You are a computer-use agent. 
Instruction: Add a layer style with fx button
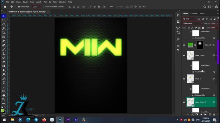192,114
